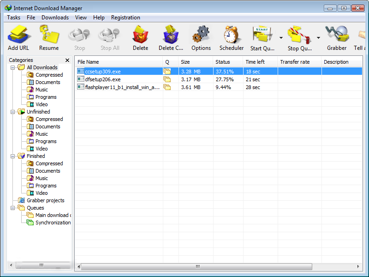The height and width of the screenshot is (277, 369).
Task: Click the queue icon for dfsetup206.exe
Action: (167, 79)
